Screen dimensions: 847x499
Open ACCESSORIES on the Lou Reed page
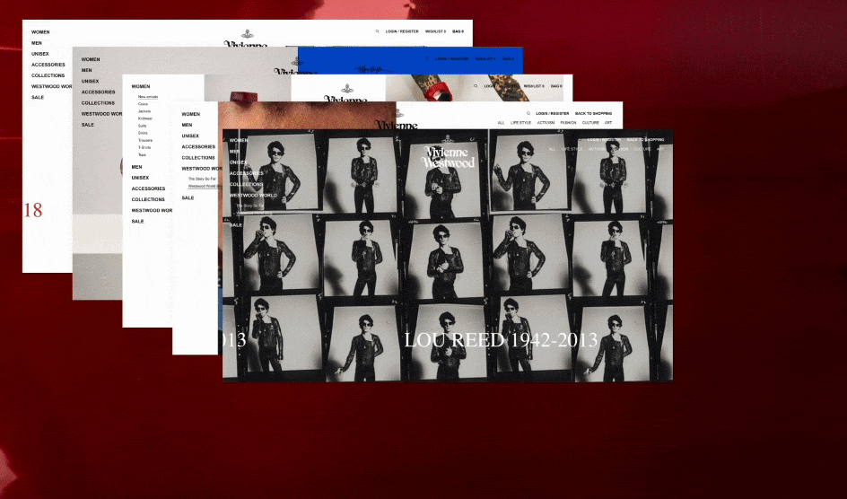tap(247, 173)
